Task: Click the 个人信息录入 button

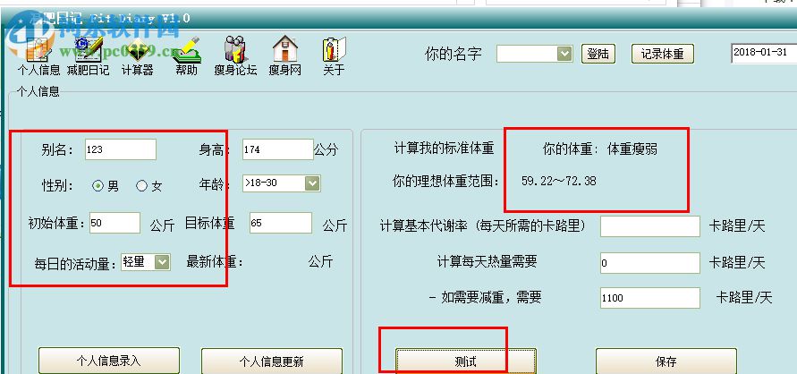Action: (109, 361)
